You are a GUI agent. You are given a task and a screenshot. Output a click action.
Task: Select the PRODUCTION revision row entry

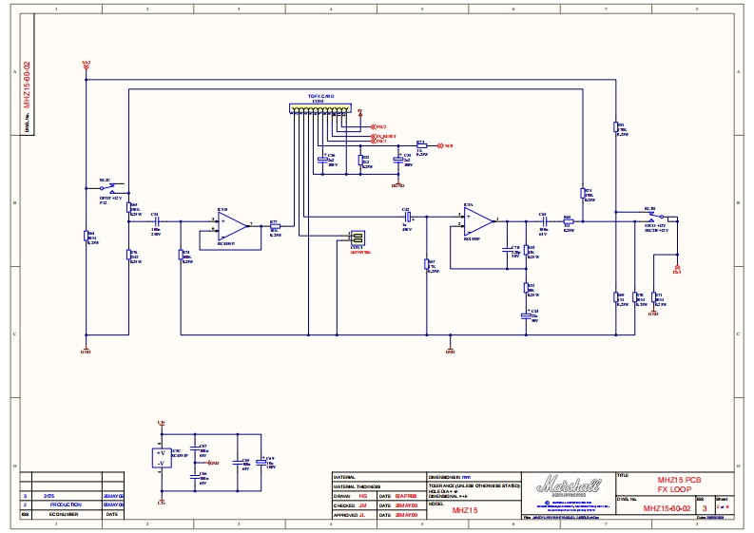coord(66,504)
